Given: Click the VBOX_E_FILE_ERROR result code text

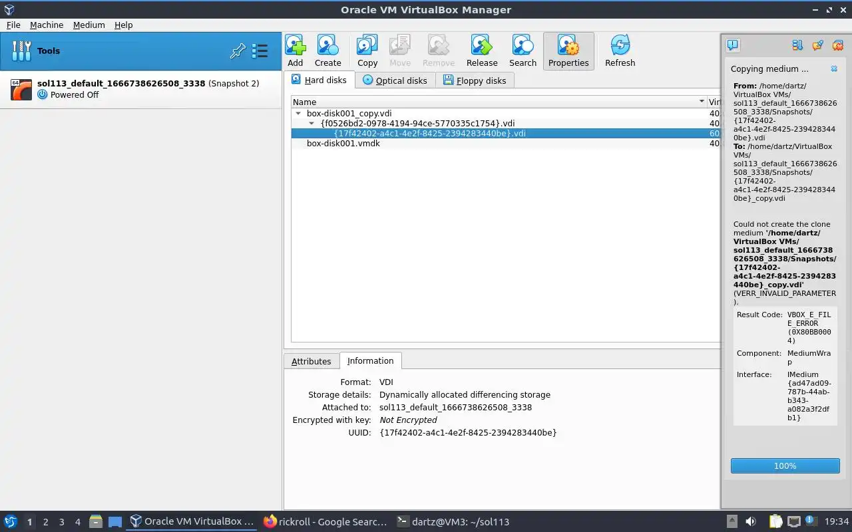Looking at the screenshot, I should 809,327.
